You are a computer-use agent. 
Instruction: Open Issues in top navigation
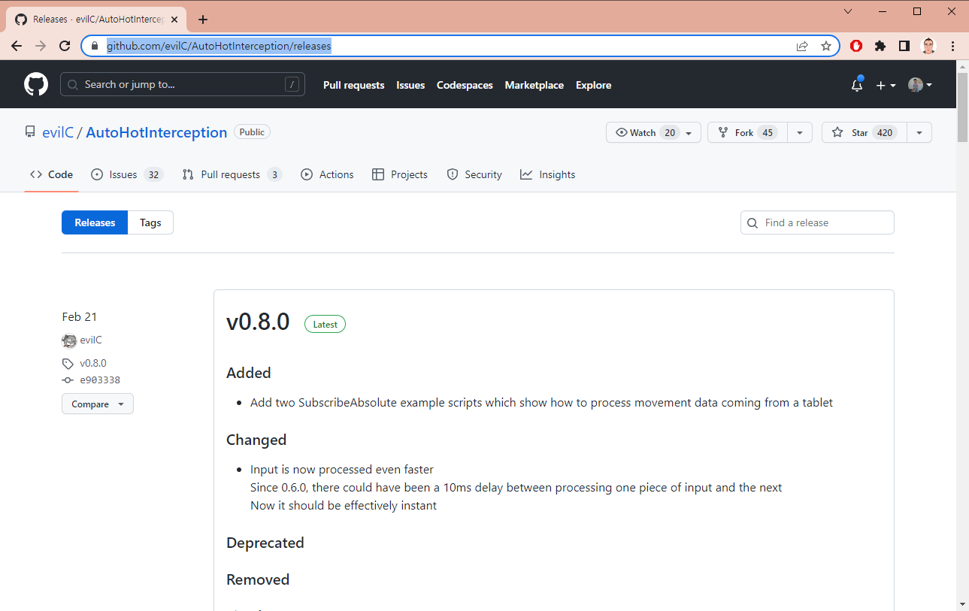pos(410,85)
